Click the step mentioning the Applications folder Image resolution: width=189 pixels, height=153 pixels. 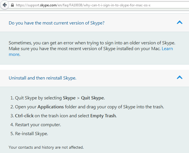click(87, 107)
